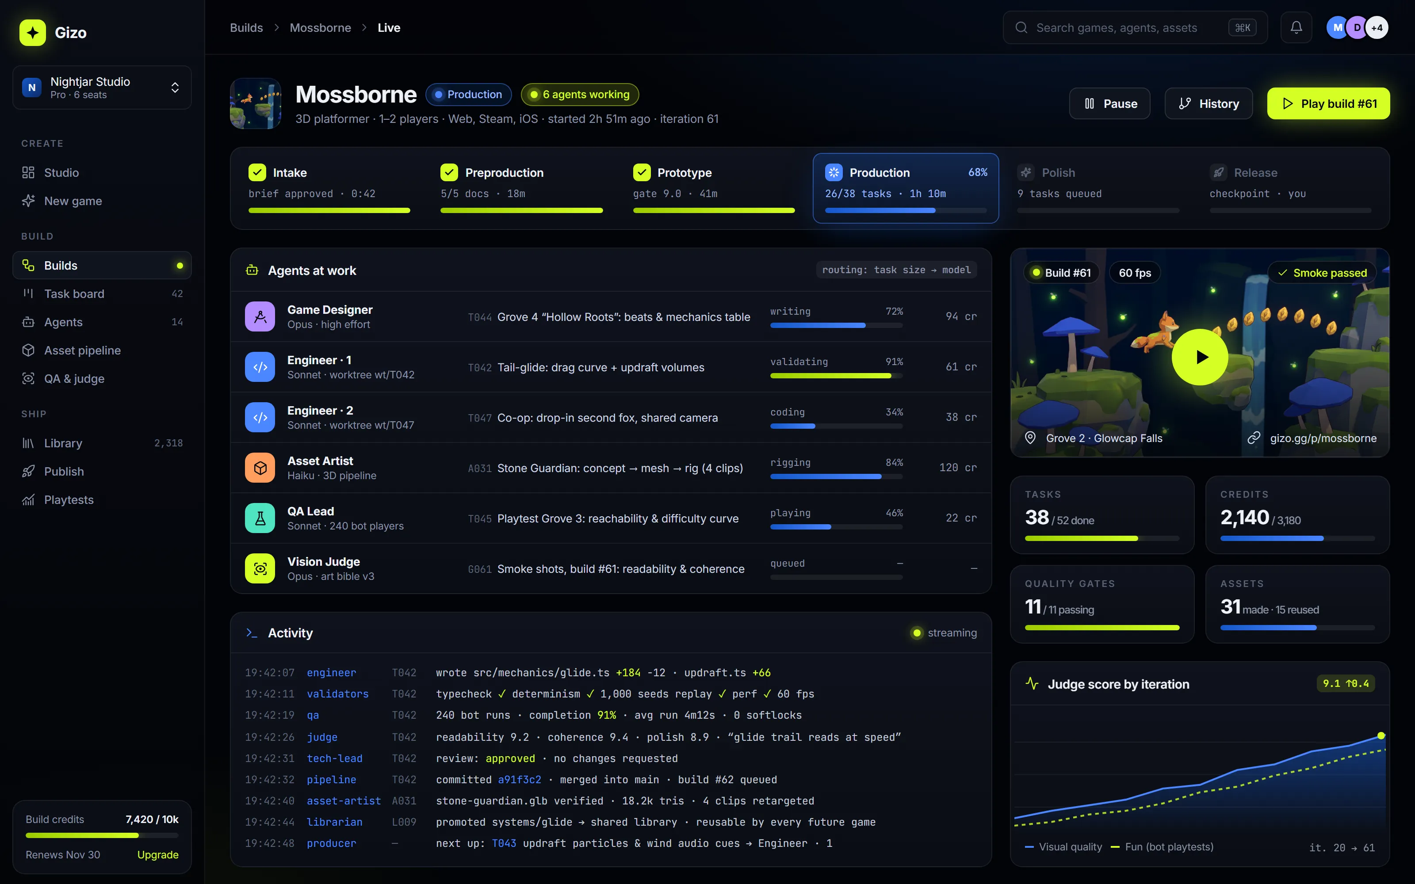
Task: Open the notifications bell
Action: (x=1296, y=27)
